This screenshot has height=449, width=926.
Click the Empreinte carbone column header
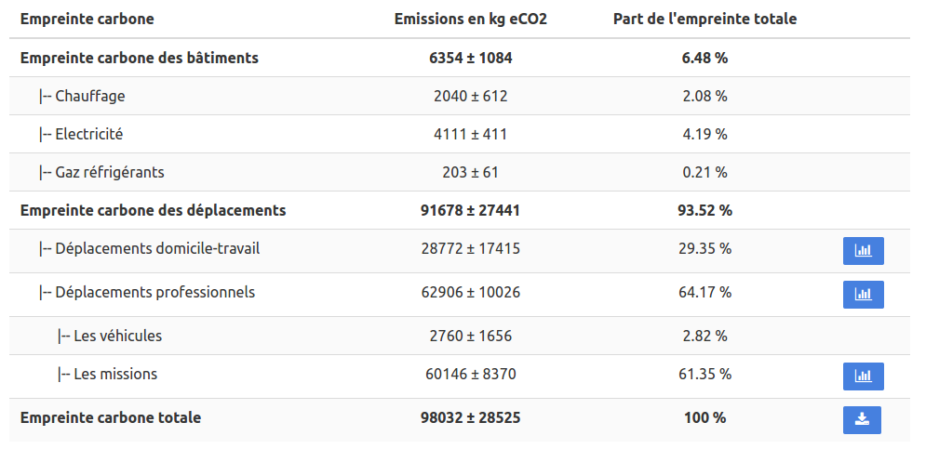pyautogui.click(x=87, y=19)
